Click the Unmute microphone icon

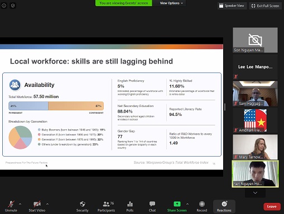[x=11, y=204]
